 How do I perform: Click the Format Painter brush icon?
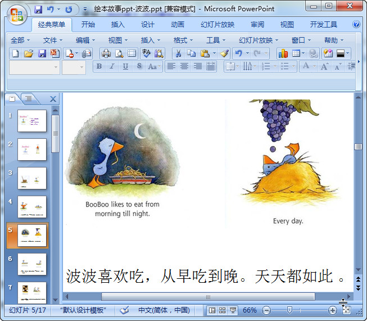[224, 53]
